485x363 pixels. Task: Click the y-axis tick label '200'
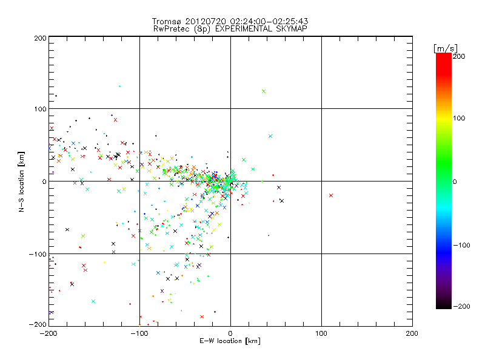pyautogui.click(x=41, y=38)
